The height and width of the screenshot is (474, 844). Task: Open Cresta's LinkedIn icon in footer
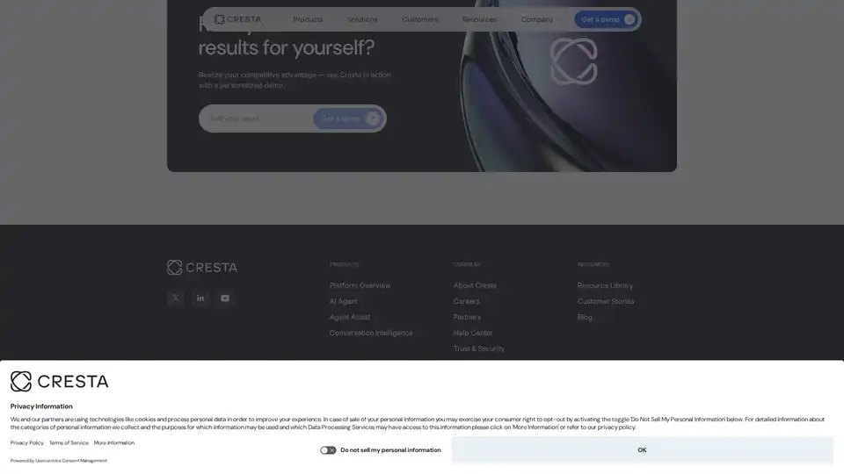(x=200, y=298)
